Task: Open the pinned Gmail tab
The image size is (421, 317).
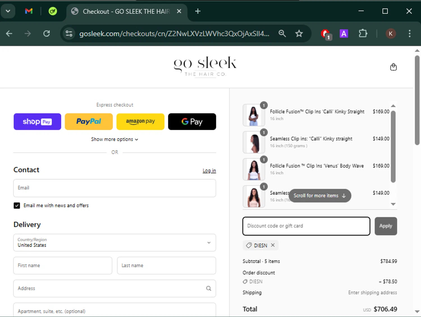Action: (29, 11)
